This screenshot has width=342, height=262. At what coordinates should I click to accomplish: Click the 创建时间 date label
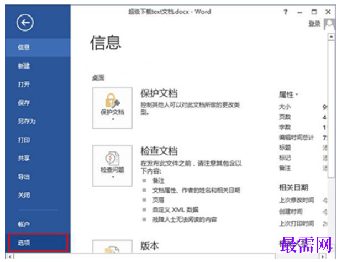(291, 212)
